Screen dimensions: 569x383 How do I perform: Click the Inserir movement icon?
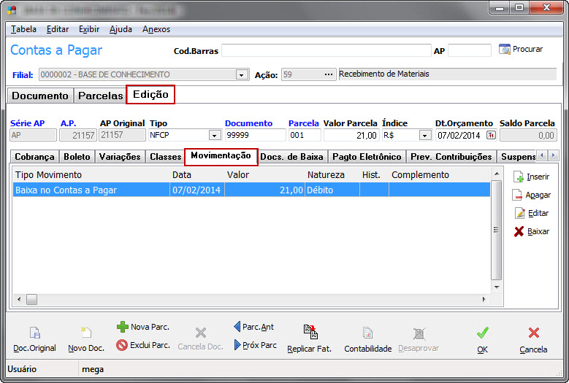[518, 177]
